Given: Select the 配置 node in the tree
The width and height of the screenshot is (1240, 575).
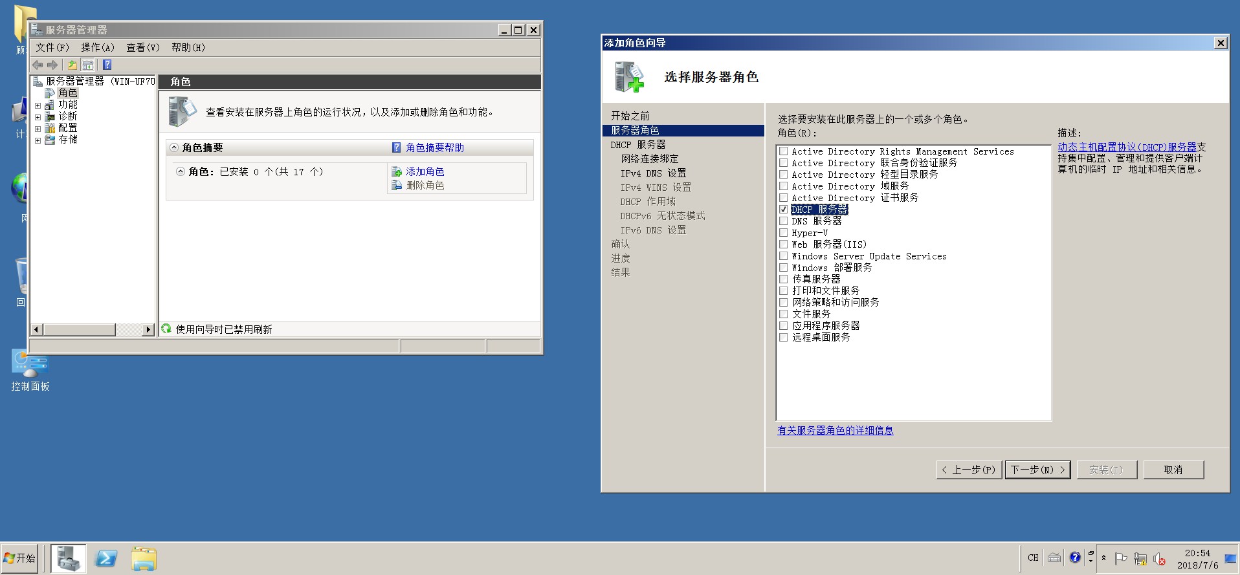Looking at the screenshot, I should coord(68,128).
